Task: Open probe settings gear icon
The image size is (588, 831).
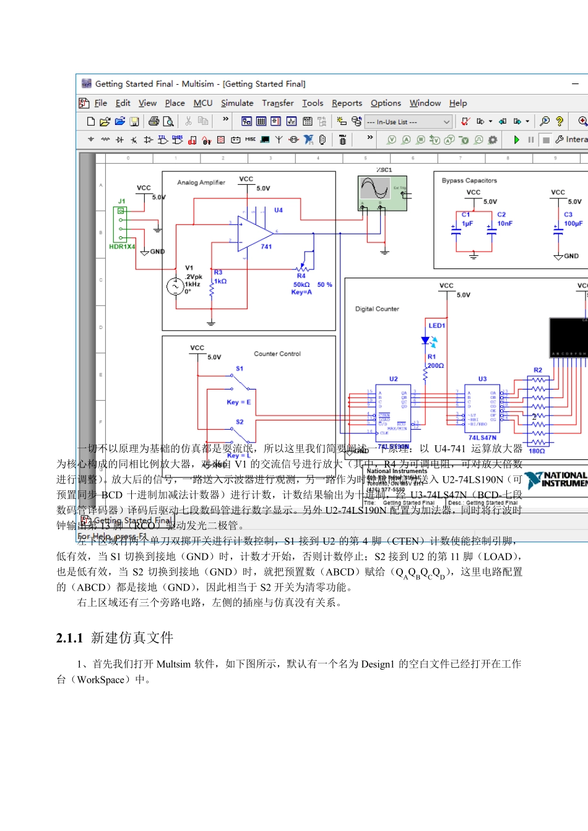Action: pyautogui.click(x=493, y=140)
